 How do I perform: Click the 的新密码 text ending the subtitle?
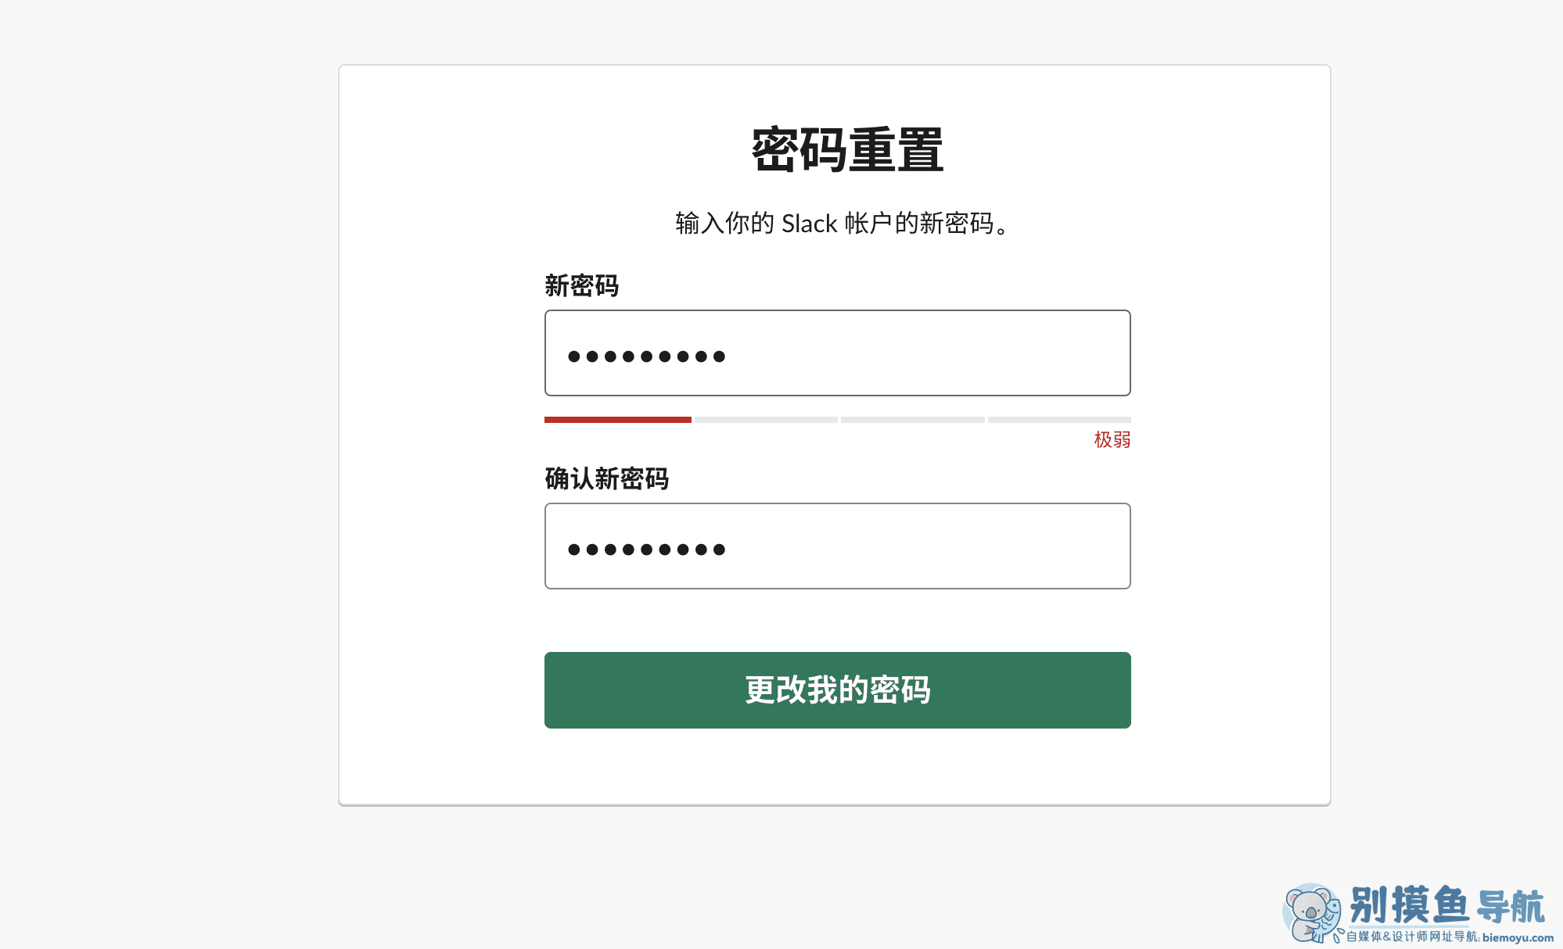(x=943, y=224)
